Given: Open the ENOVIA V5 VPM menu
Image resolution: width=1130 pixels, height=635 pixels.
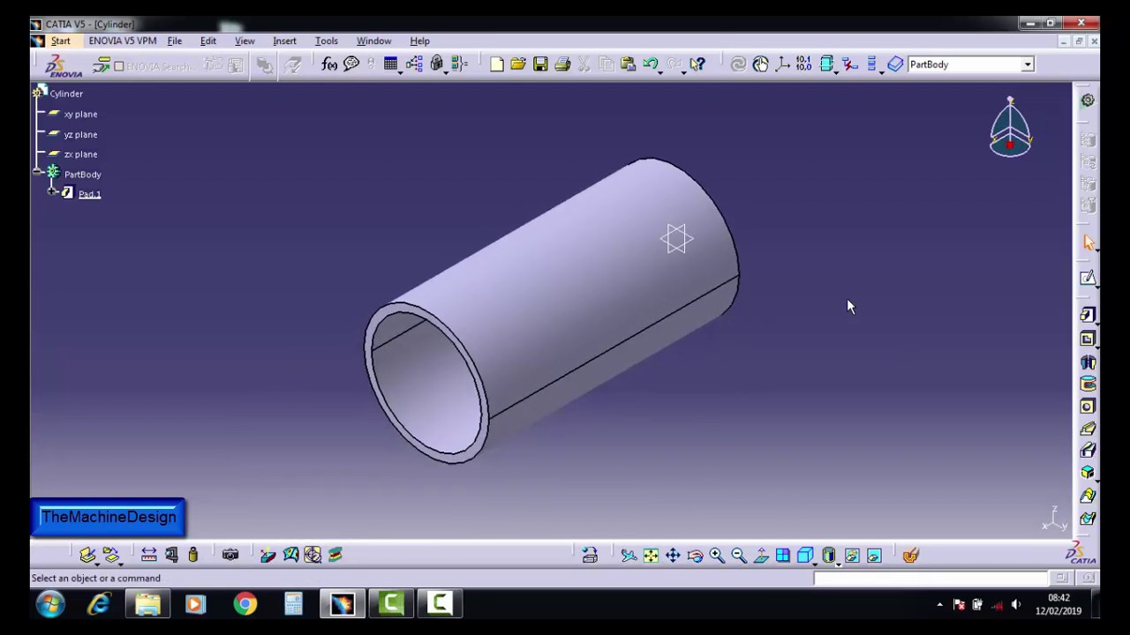Looking at the screenshot, I should [123, 41].
